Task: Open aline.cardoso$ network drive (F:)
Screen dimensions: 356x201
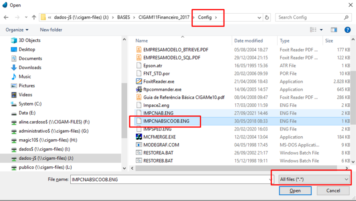Action: click(54, 122)
